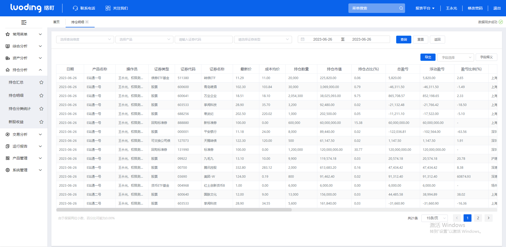The width and height of the screenshot is (506, 247).
Task: Click the table horizontal scrollbar thumb
Action: tap(174, 210)
